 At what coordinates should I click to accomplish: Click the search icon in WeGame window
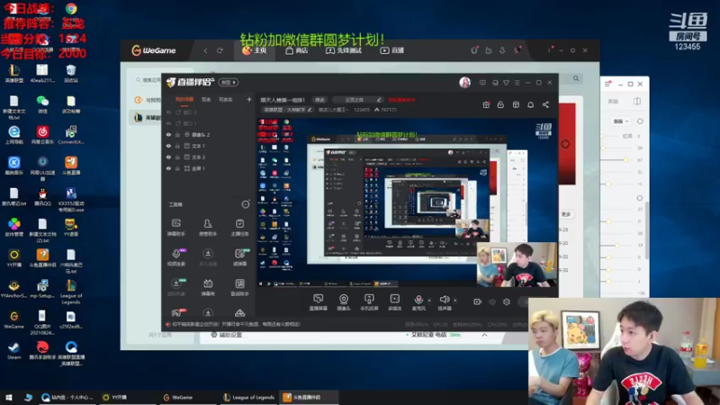click(x=576, y=78)
